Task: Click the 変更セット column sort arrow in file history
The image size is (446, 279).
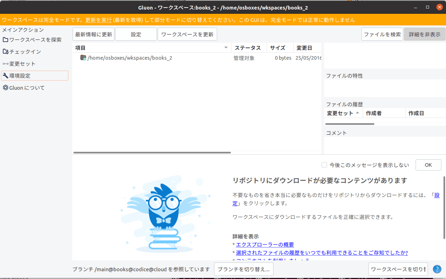Action: tap(357, 113)
